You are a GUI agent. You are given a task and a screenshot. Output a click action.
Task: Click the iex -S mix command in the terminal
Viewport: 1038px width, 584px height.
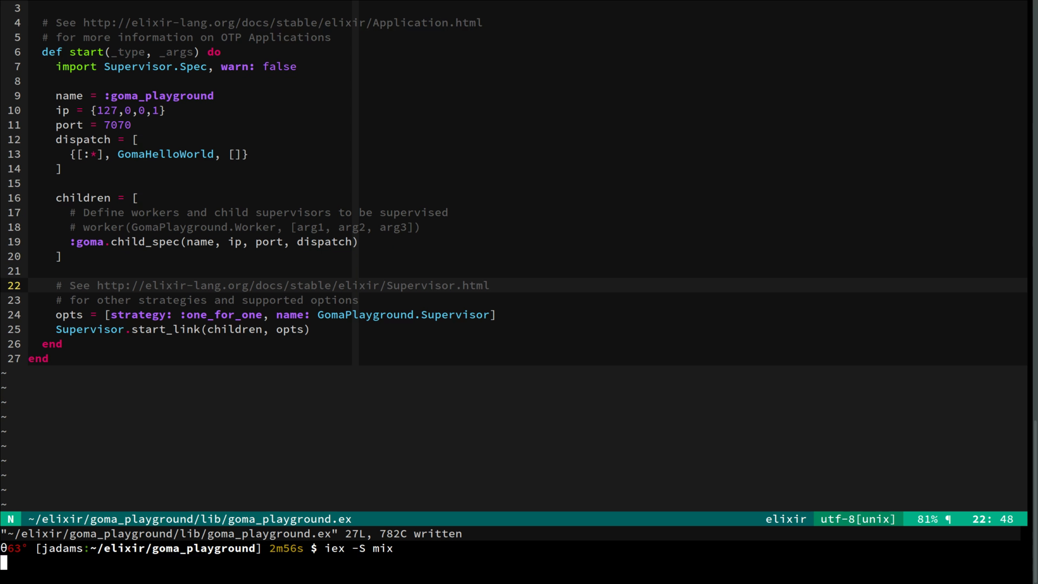358,548
